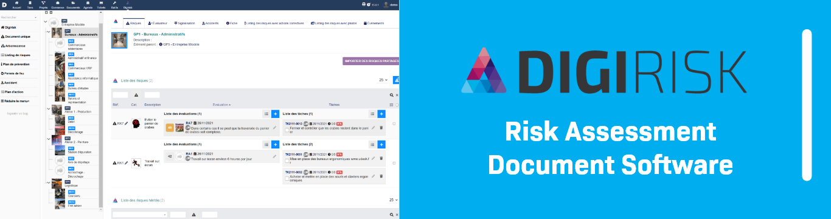Open the 25 page-size dropdown for risques hérités
The height and width of the screenshot is (219, 831).
point(393,200)
